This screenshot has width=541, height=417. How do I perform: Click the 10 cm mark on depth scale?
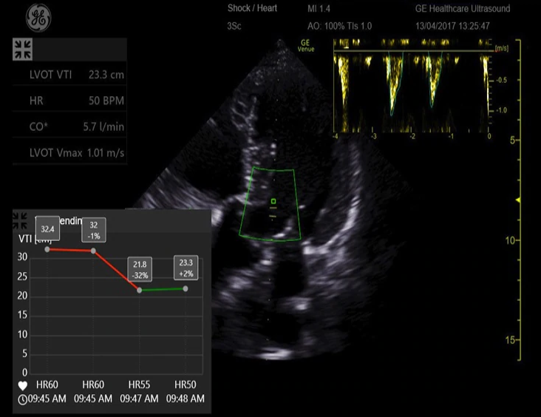510,240
